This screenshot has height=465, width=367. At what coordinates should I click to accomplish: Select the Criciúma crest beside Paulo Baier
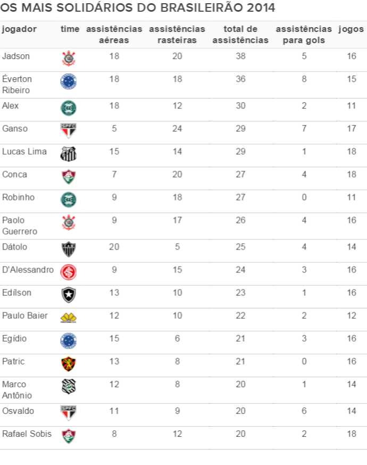pos(69,318)
